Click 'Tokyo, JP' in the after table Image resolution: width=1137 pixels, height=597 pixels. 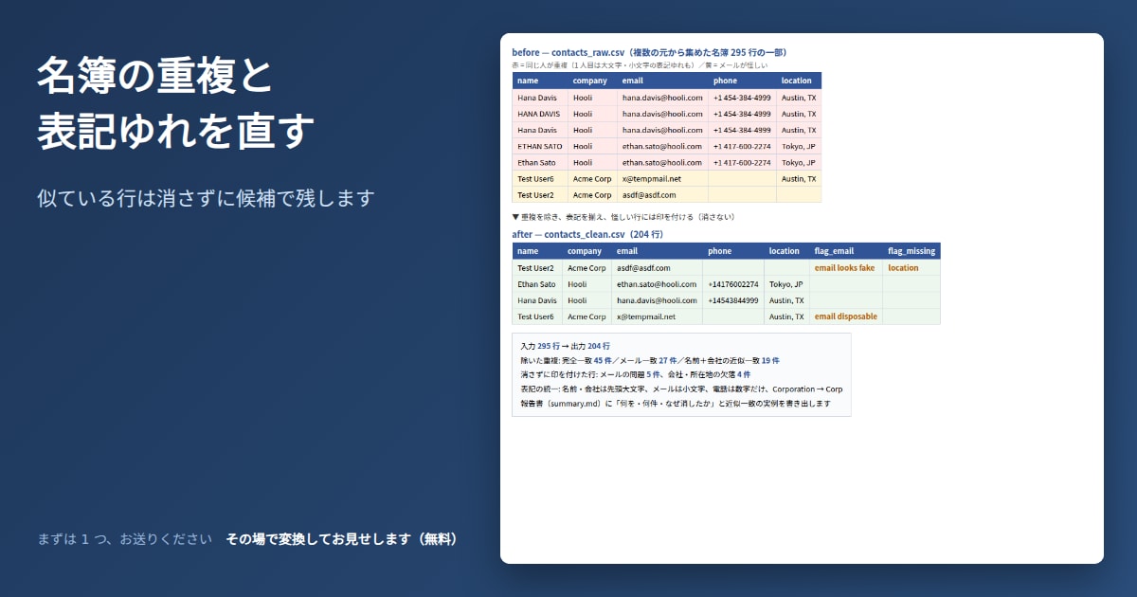[786, 284]
